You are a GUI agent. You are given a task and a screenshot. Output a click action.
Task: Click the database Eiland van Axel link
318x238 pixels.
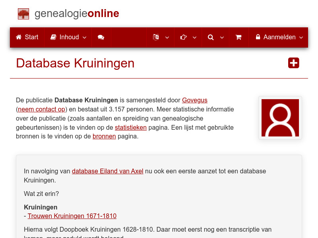[107, 171]
